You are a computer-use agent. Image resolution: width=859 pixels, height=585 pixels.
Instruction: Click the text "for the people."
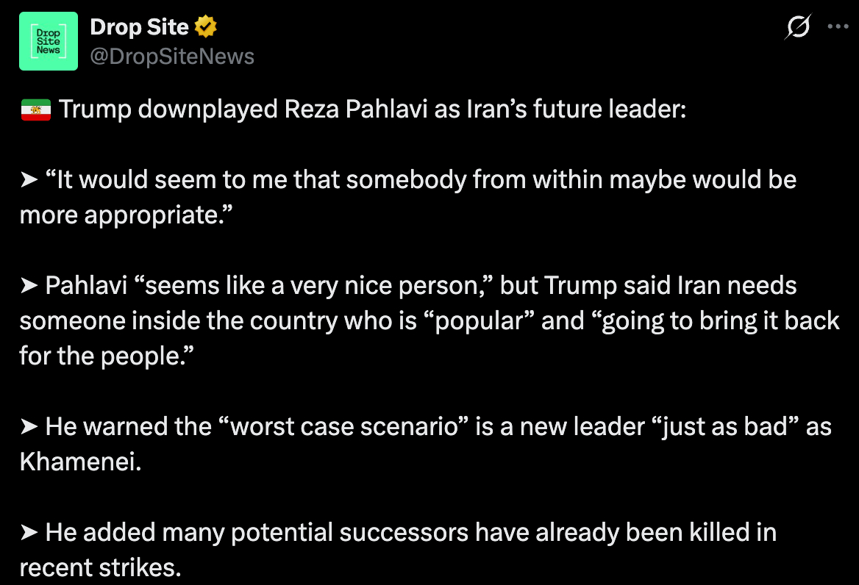click(106, 356)
